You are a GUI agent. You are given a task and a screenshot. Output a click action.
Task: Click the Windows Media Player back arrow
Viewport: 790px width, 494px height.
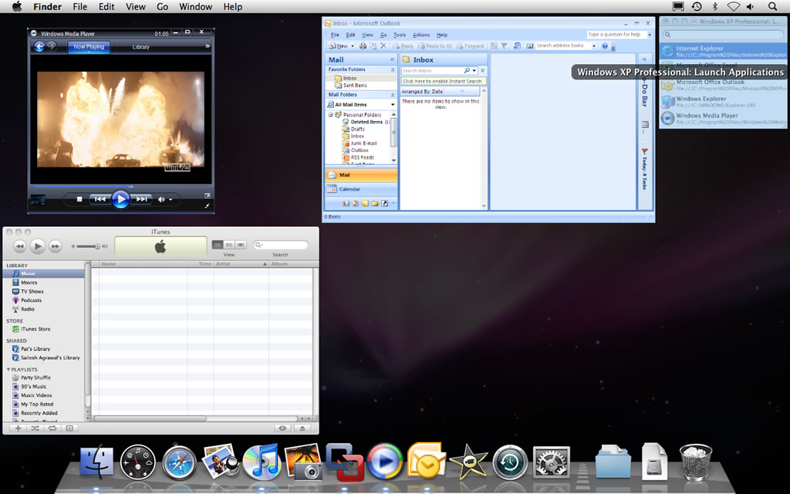(39, 46)
